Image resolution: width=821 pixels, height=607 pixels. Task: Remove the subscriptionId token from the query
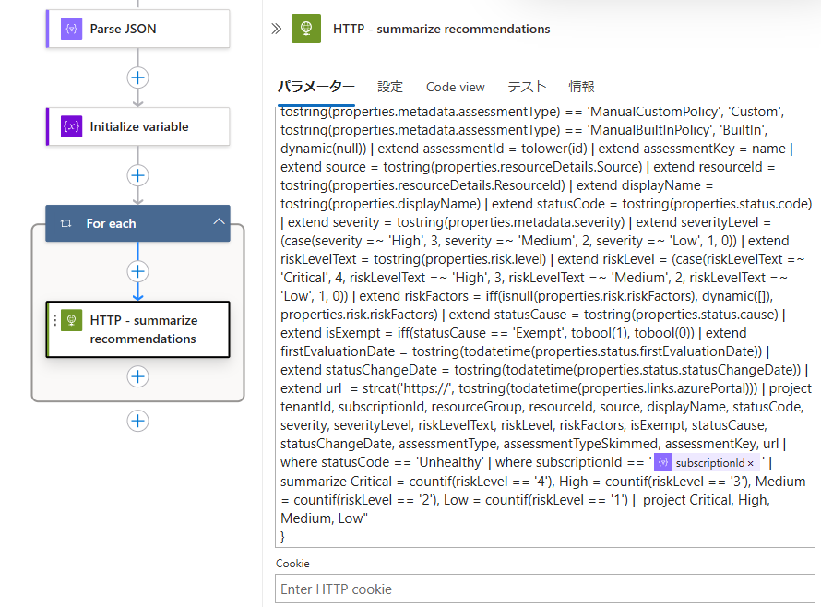[750, 463]
